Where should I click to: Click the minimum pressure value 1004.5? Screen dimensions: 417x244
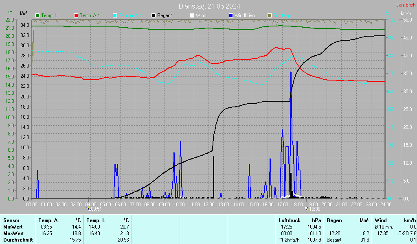click(314, 227)
